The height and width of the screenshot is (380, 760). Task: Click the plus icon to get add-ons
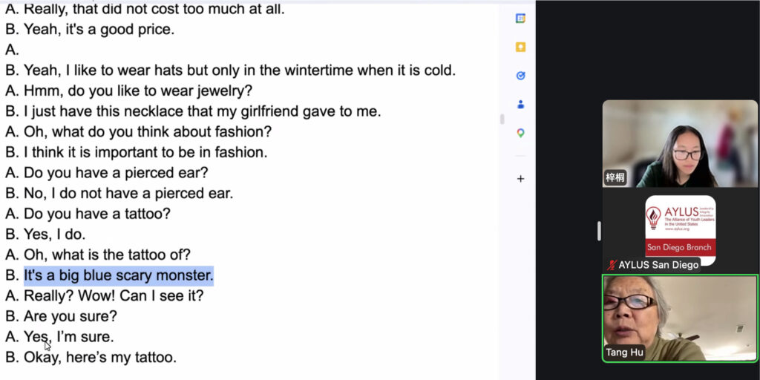pyautogui.click(x=520, y=179)
